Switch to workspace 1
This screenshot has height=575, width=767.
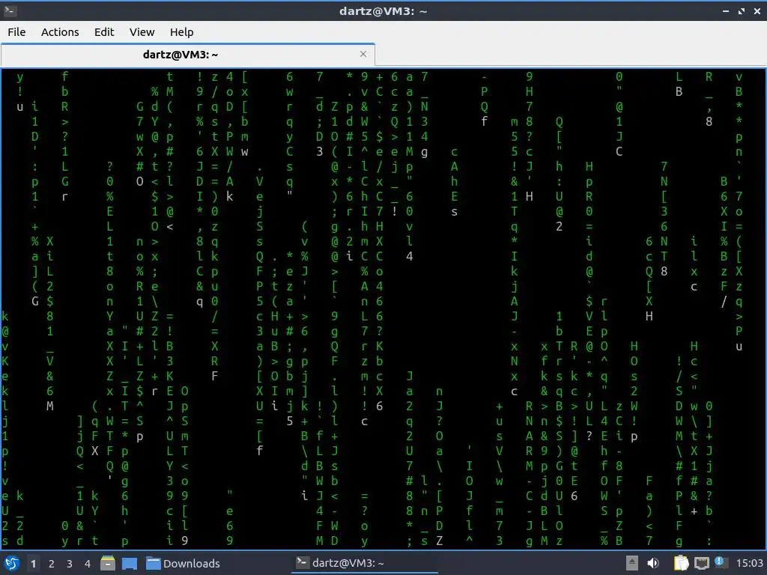tap(33, 564)
